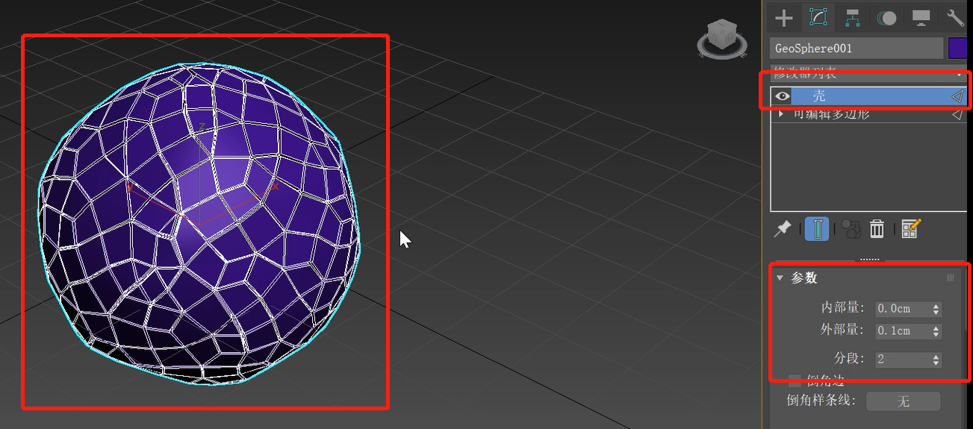
Task: Click the triangle icon on 可编辑多边形 row
Action: (x=957, y=114)
